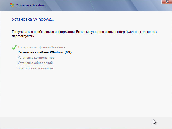
Task: Select the title bar text 'Установка Windows'
Action: 31,5
